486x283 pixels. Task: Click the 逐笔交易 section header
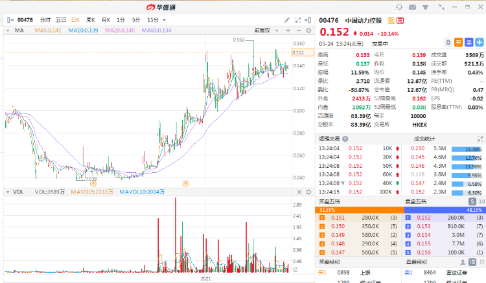pos(329,139)
